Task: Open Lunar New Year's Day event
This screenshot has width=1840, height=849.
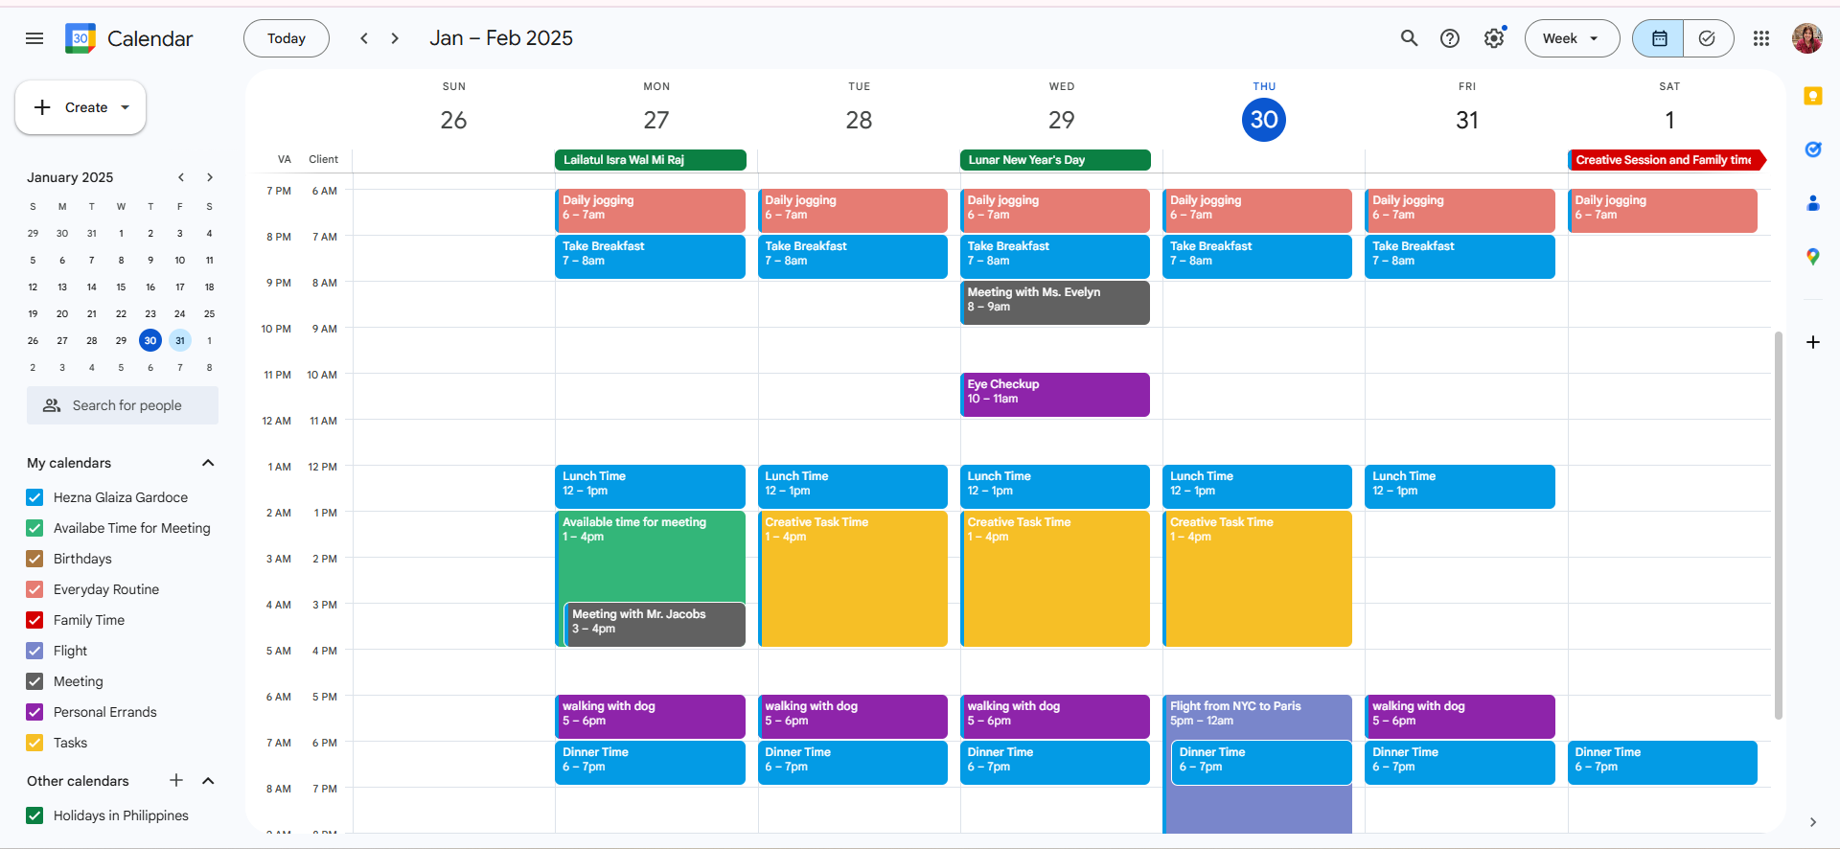Action: click(1055, 160)
